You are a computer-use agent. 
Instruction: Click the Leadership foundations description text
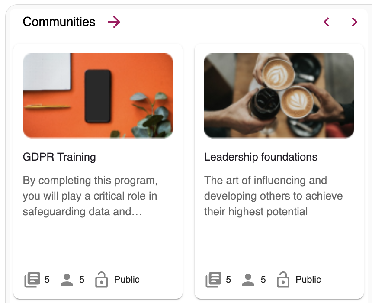point(273,196)
